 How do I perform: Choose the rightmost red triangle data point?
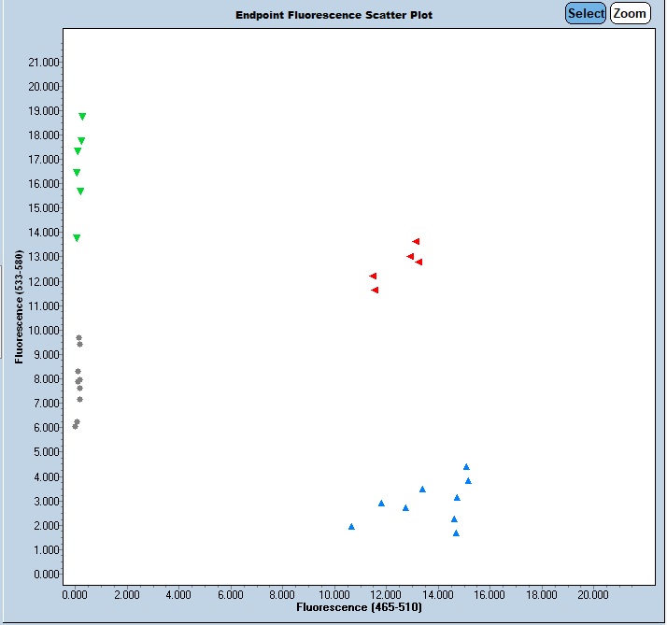[x=419, y=263]
